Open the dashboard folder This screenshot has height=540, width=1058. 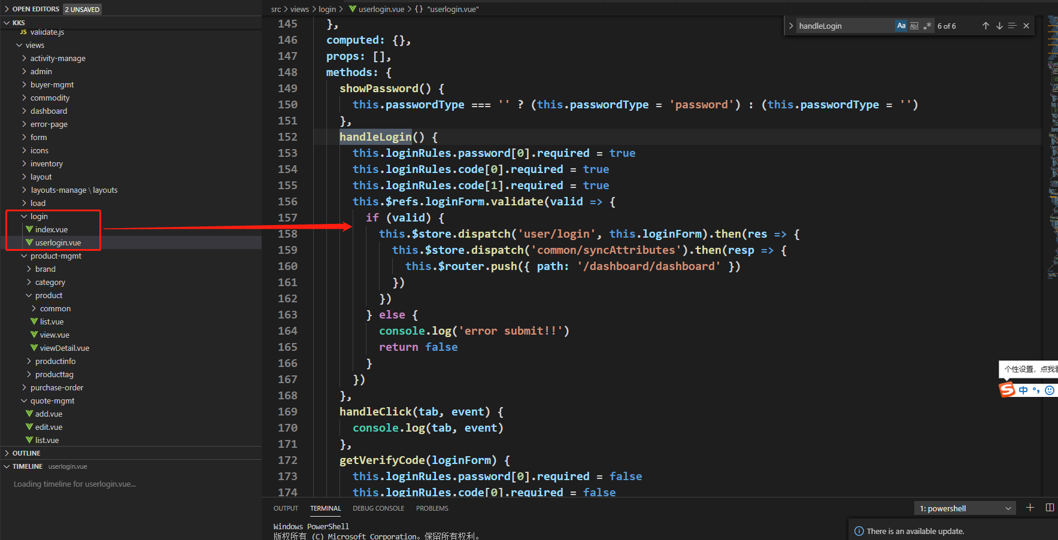[x=48, y=111]
